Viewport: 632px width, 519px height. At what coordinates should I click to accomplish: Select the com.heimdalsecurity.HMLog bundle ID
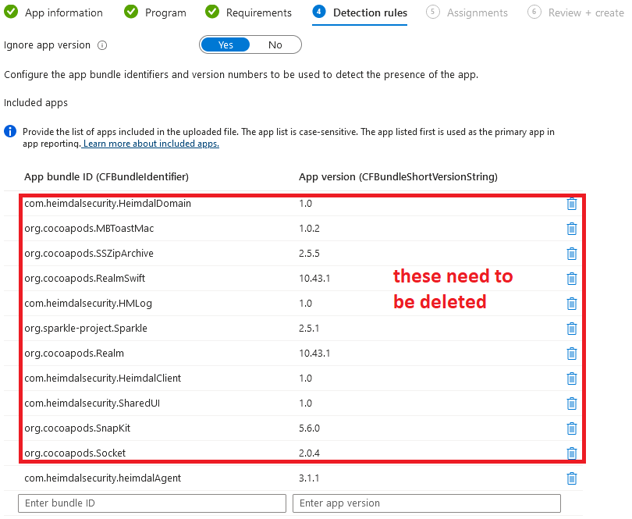point(88,304)
